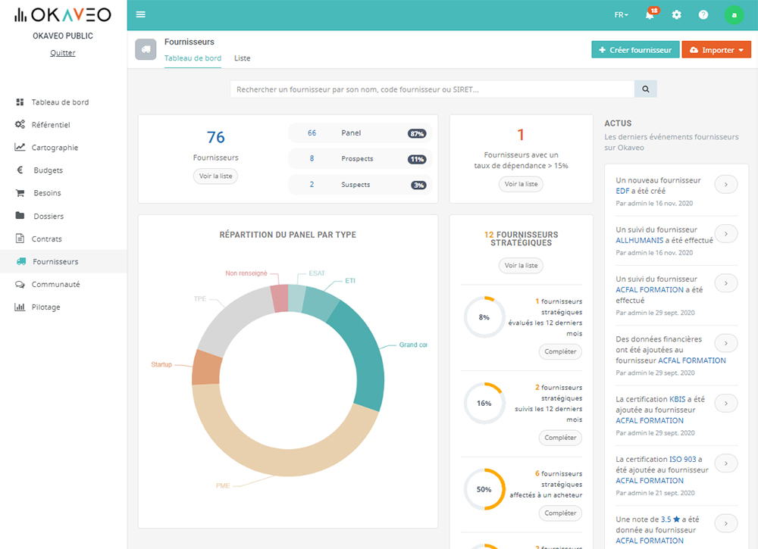Click the supplier search input field
The width and height of the screenshot is (758, 549).
tap(432, 89)
